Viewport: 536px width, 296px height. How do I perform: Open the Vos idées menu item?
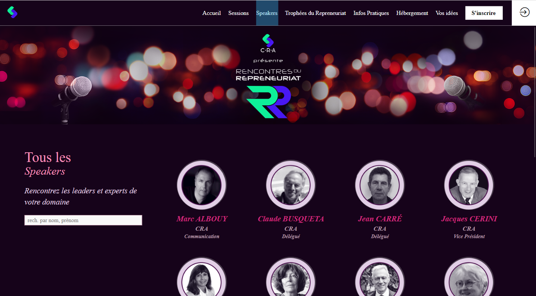pos(447,13)
